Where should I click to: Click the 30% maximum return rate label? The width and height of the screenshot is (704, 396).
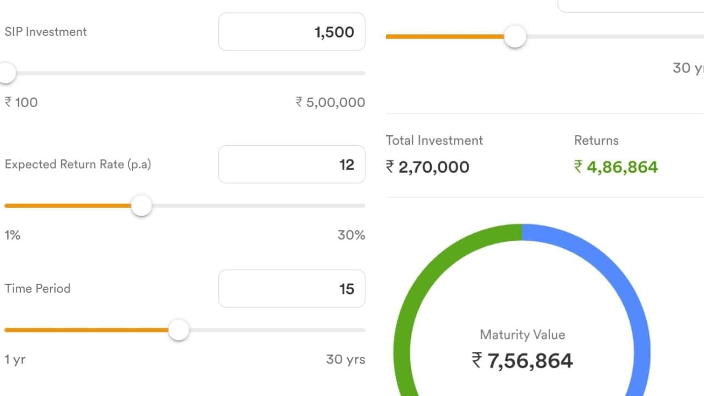click(351, 235)
